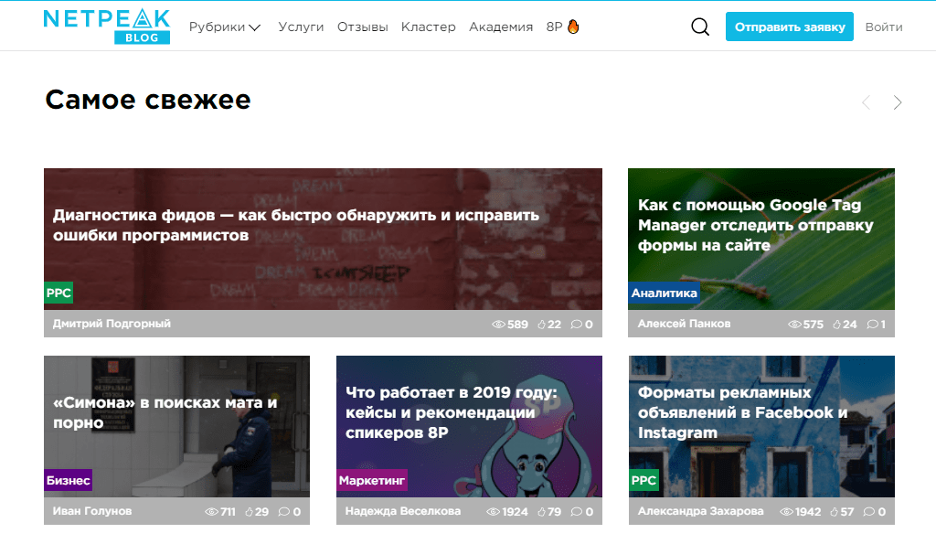
Task: Open comments on Алексей Панков's article
Action: coord(875,324)
